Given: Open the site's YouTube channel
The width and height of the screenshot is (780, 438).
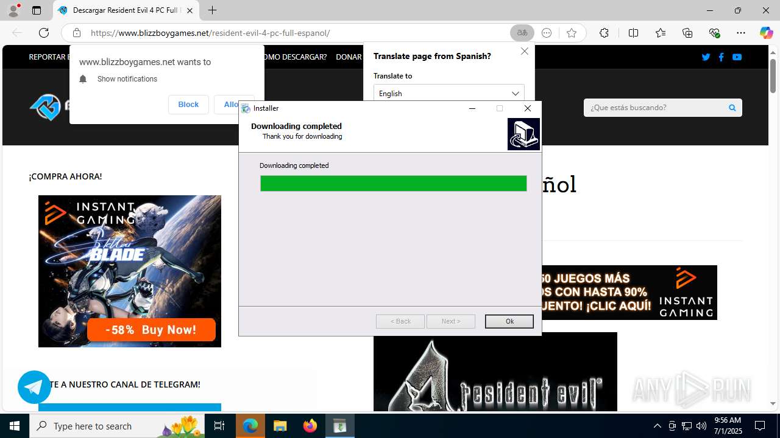Looking at the screenshot, I should (x=737, y=57).
